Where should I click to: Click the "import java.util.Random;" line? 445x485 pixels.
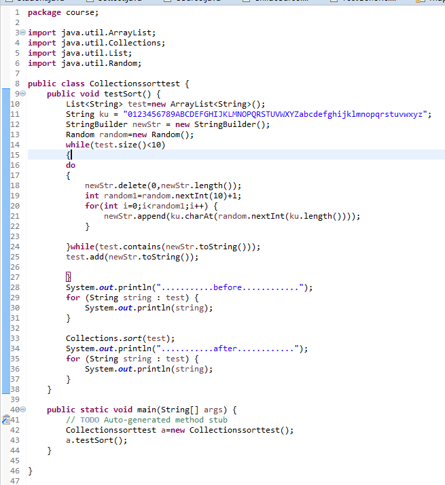pyautogui.click(x=84, y=63)
